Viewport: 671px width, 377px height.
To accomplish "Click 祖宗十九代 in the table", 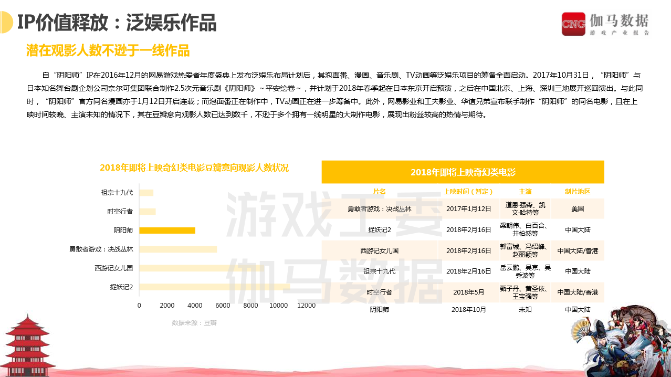I will (x=380, y=271).
